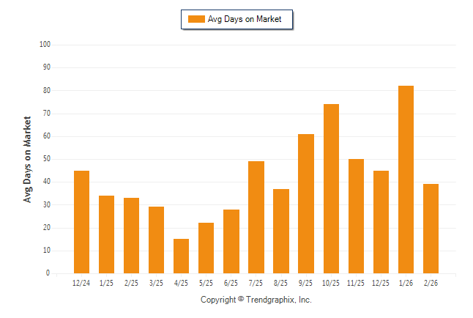Viewport: 473px width, 318px height.
Task: Click the 12/25 bar
Action: pos(381,221)
